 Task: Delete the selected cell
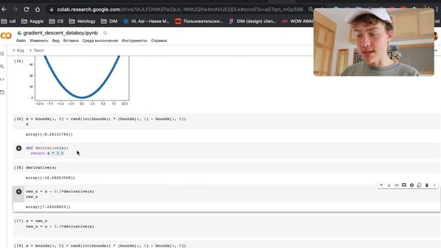427,185
